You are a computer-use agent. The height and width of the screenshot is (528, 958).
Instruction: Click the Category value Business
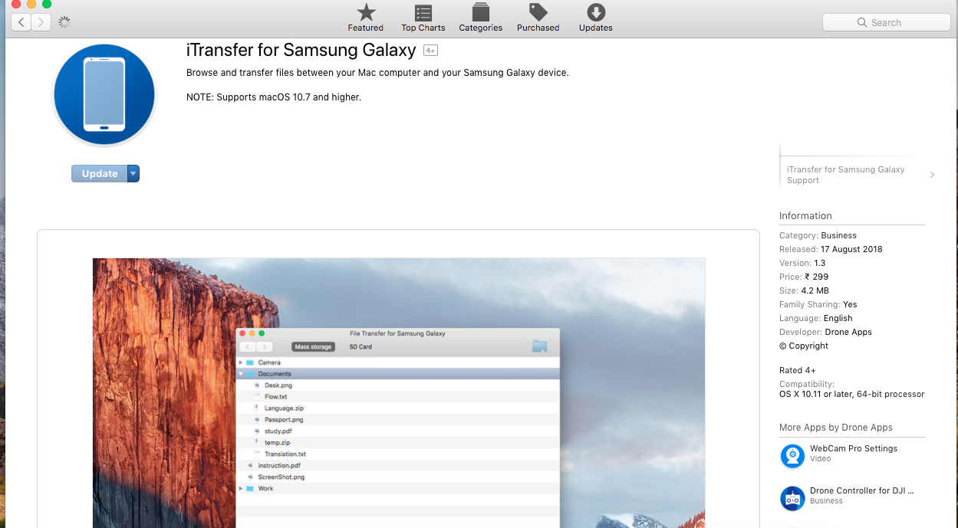click(838, 235)
